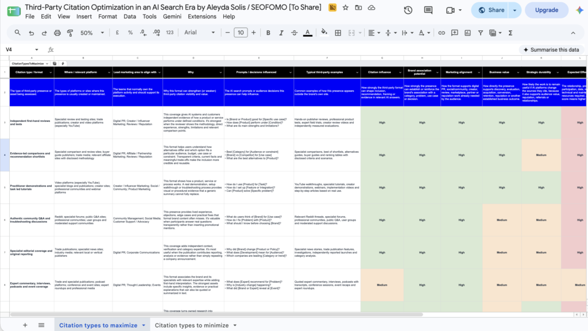
Task: Open the text colour picker
Action: coord(308,33)
